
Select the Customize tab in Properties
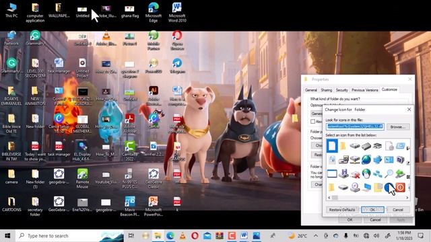(389, 89)
